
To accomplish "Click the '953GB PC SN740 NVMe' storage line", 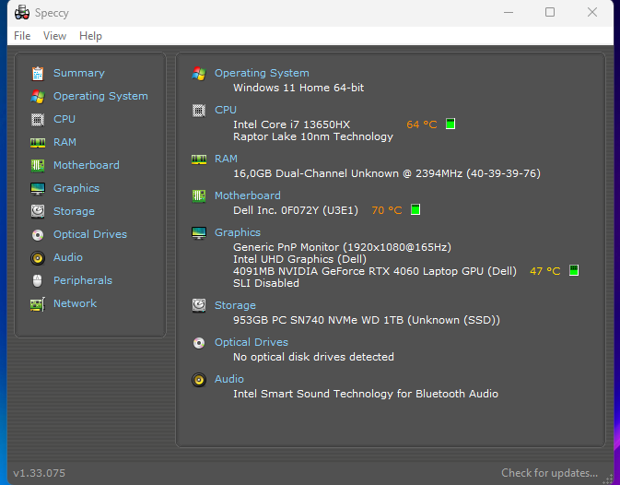I will (367, 321).
